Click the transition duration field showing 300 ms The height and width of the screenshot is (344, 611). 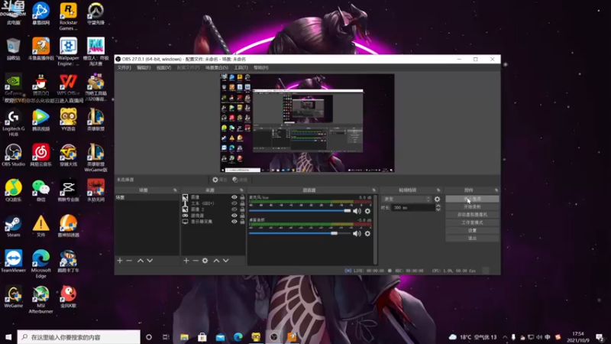pyautogui.click(x=413, y=207)
